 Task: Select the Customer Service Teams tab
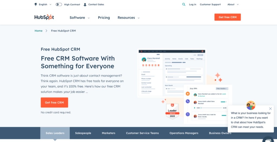142,133
